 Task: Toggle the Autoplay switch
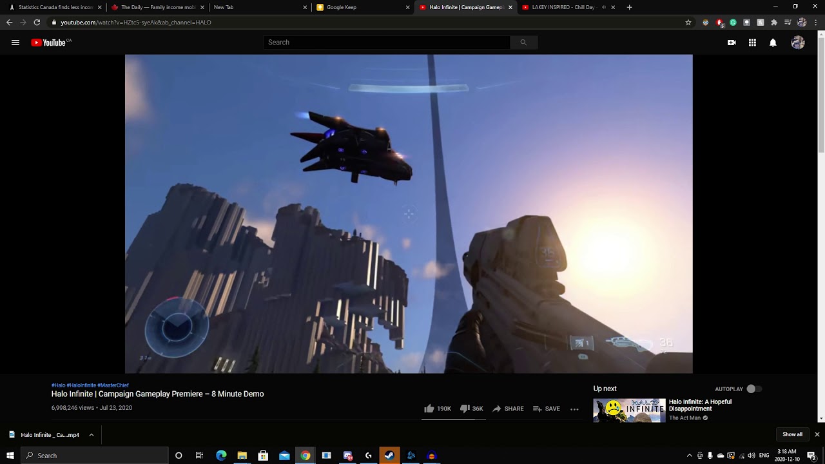click(x=754, y=389)
